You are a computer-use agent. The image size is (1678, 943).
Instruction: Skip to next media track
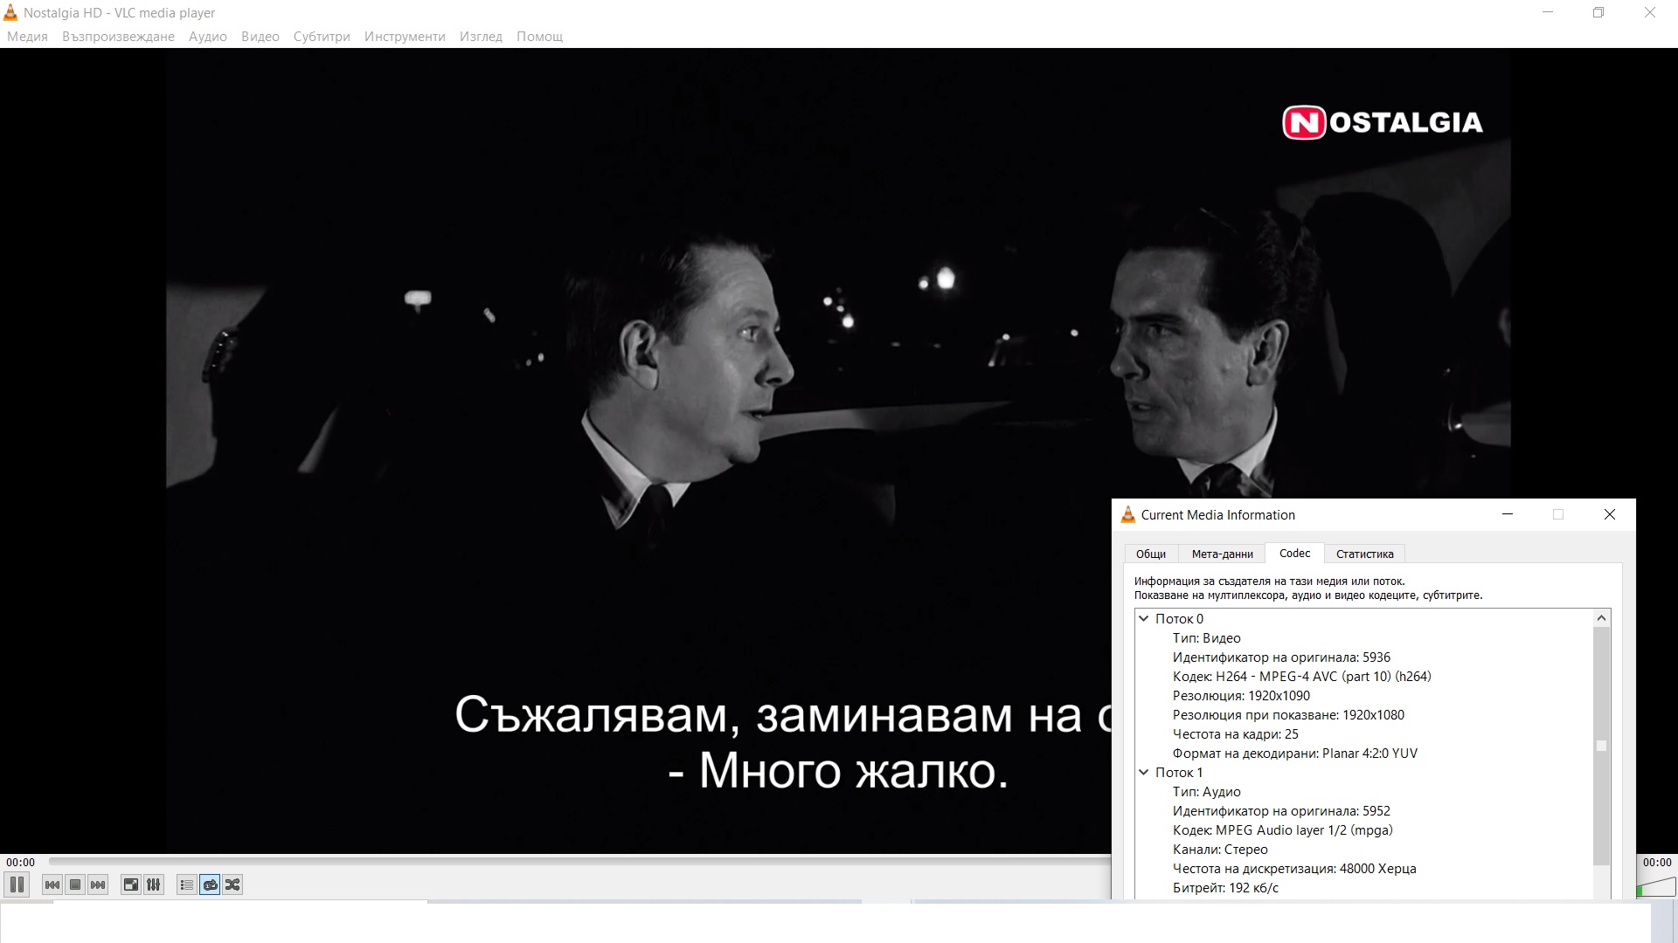pyautogui.click(x=98, y=884)
